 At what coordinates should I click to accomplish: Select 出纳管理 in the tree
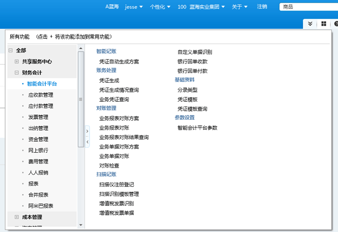[38, 128]
